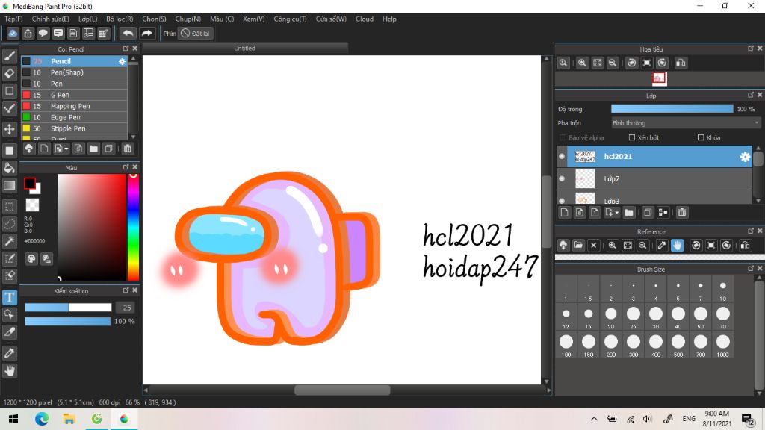Click the rainbow hue strip
Viewport: 765px width, 430px height.
(133, 227)
